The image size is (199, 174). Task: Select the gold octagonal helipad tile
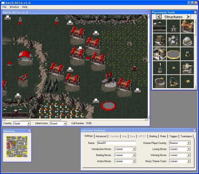click(x=173, y=54)
